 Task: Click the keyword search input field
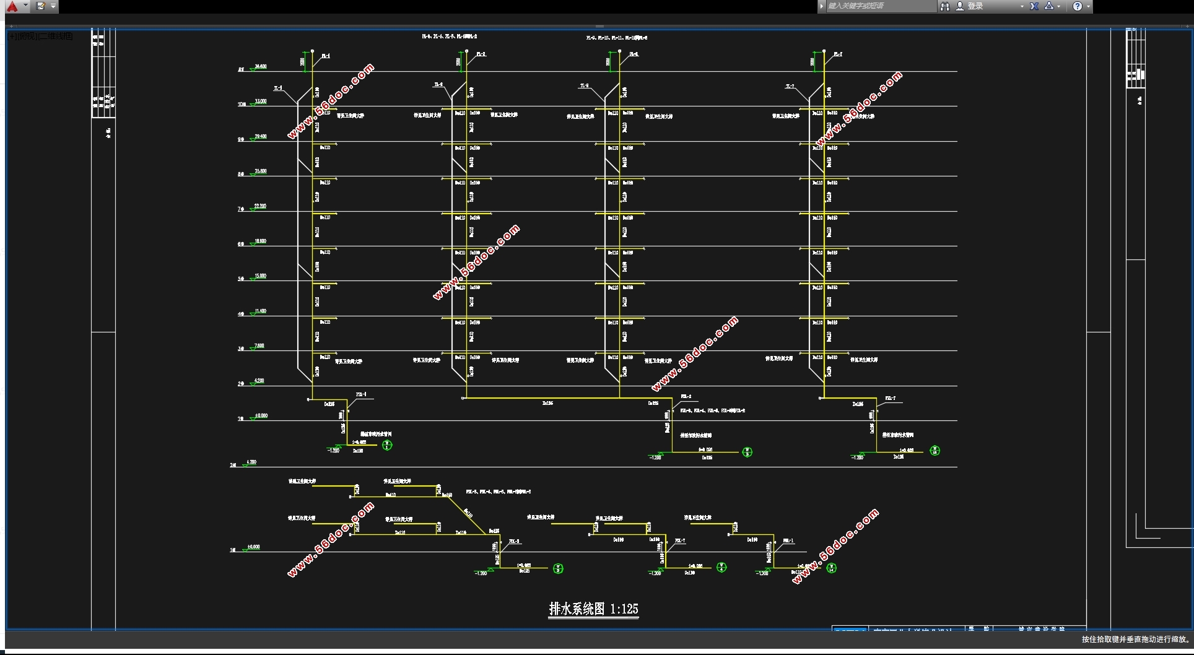point(879,6)
